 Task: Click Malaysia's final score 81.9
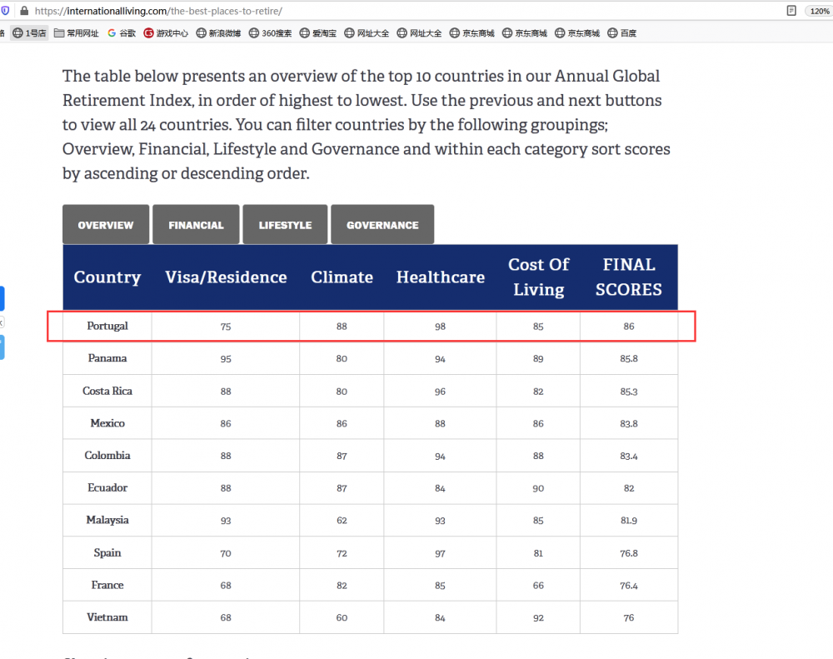point(628,521)
